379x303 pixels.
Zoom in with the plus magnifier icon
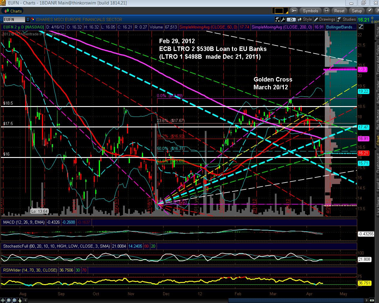[x=9, y=300]
